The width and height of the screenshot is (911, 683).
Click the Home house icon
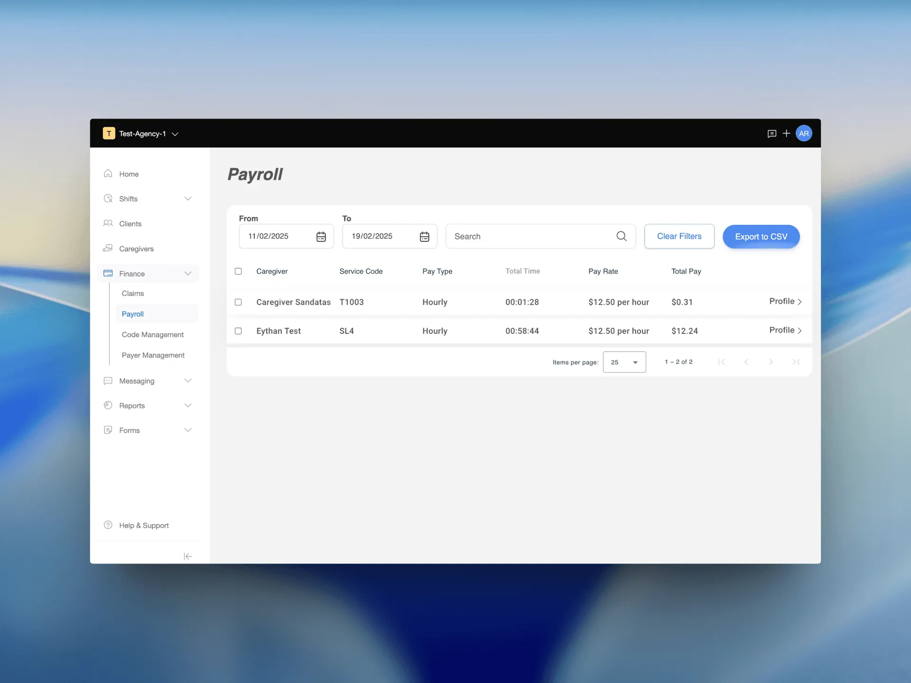pyautogui.click(x=108, y=174)
